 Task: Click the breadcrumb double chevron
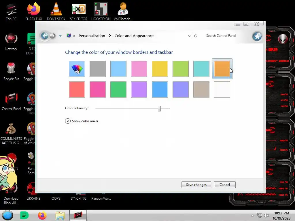[x=74, y=36]
